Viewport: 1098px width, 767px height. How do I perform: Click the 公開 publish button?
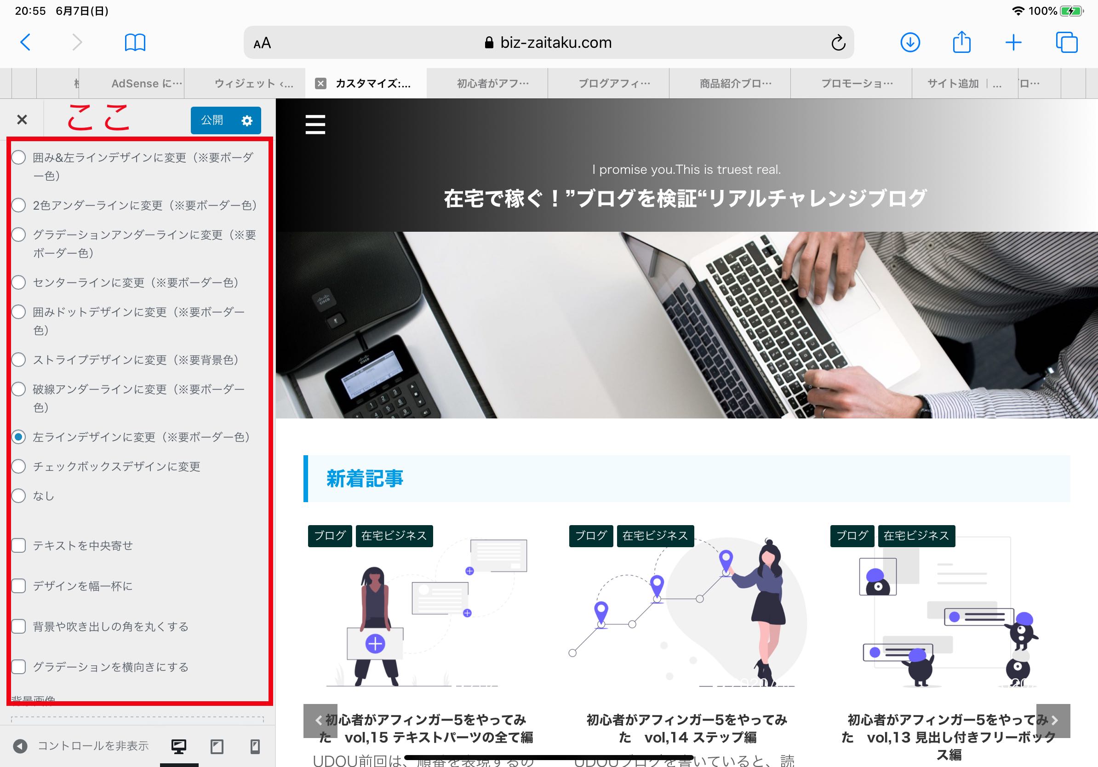pyautogui.click(x=212, y=120)
